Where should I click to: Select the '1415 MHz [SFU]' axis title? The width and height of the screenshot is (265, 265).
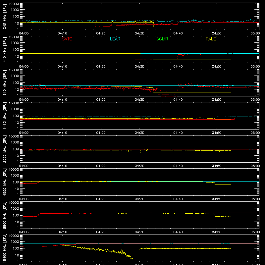5,116
